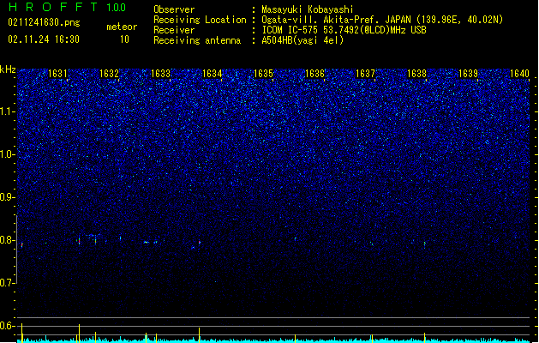
Task: Click the kHz axis unit label
Action: click(x=8, y=69)
